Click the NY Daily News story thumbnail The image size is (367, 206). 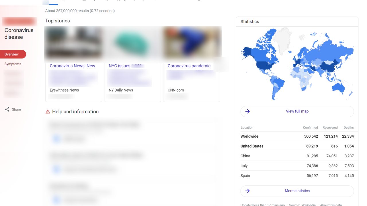pos(132,43)
